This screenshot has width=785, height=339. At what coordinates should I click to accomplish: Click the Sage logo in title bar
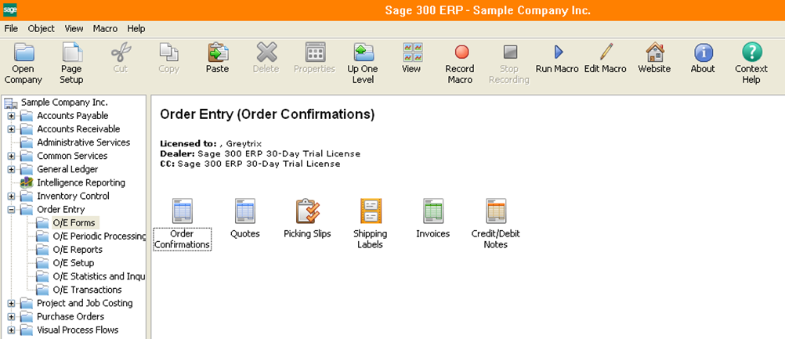(10, 10)
